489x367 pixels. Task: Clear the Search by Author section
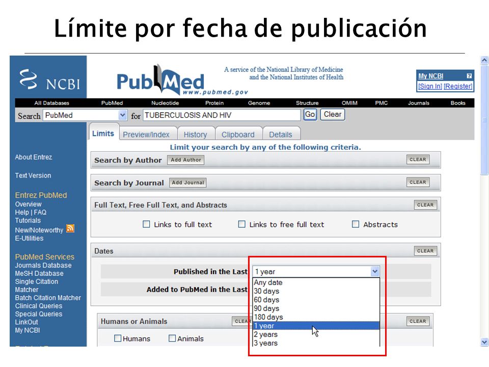pos(418,160)
